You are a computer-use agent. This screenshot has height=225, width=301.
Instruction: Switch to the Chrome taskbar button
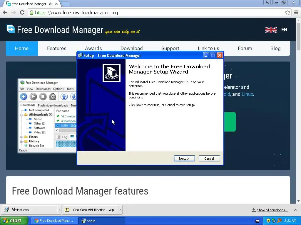tap(54, 221)
